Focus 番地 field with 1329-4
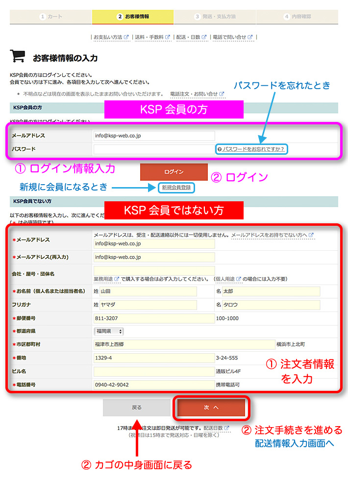 (154, 358)
